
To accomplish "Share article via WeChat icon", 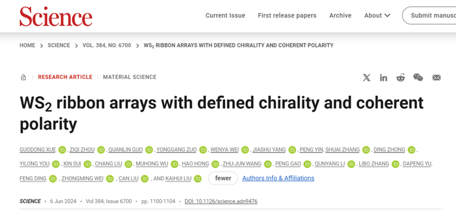I will click(418, 77).
